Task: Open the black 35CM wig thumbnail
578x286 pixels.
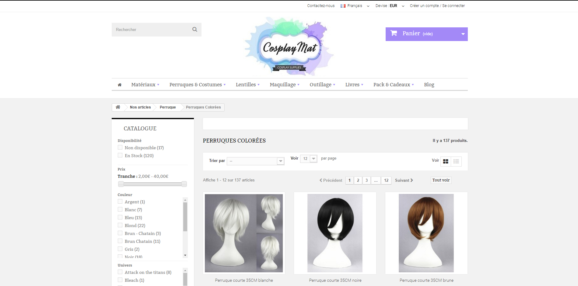Action: (x=335, y=233)
